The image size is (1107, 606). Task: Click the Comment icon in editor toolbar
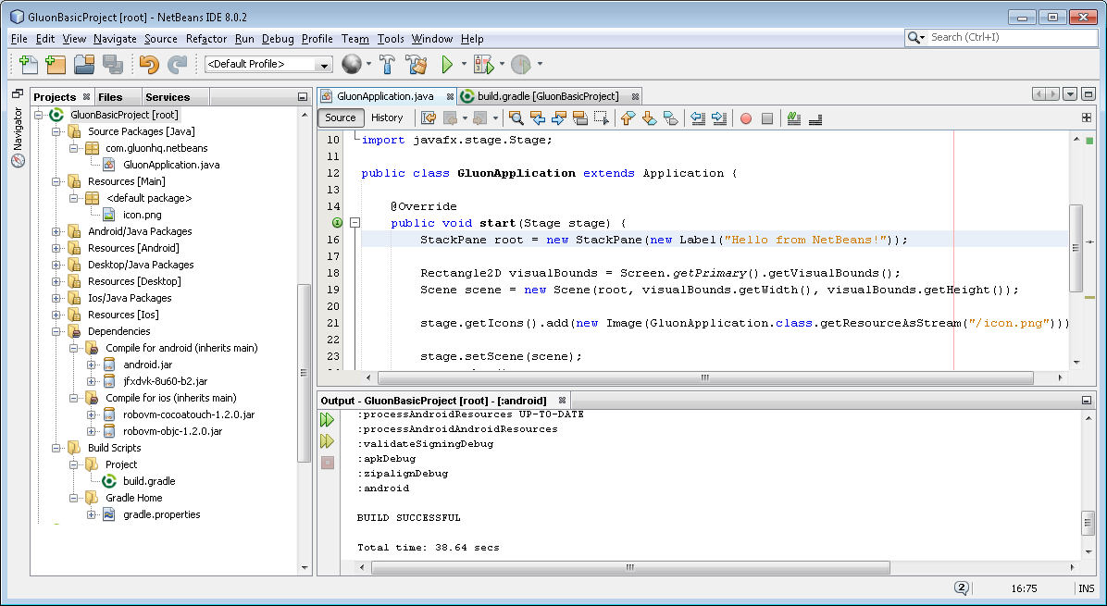click(x=794, y=118)
